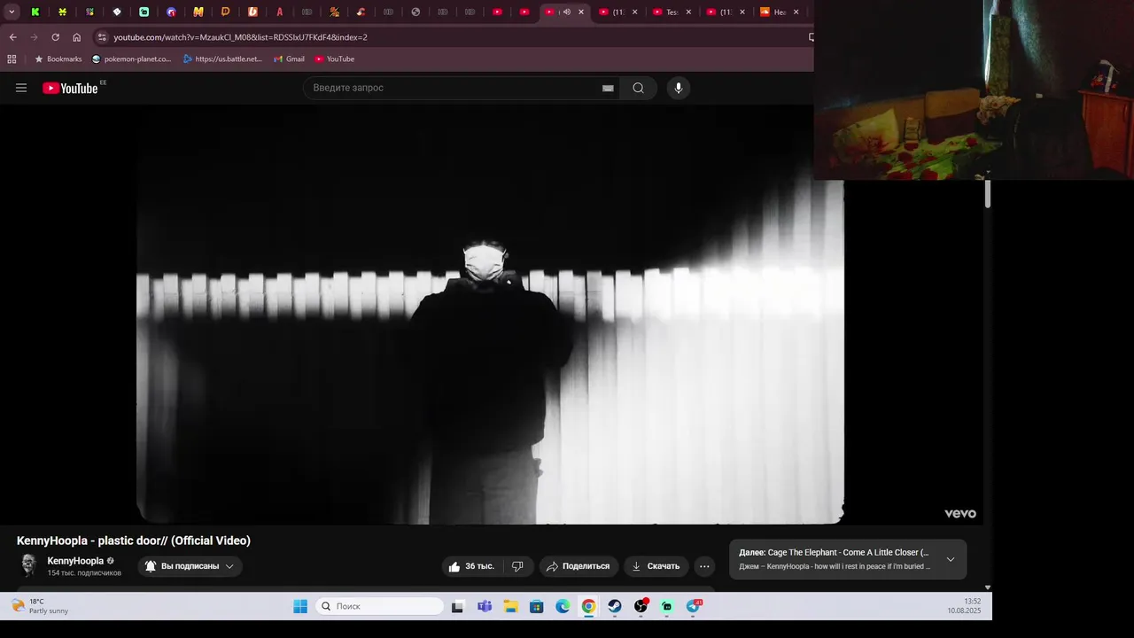
Task: Open the Gmail bookmark
Action: 289,58
